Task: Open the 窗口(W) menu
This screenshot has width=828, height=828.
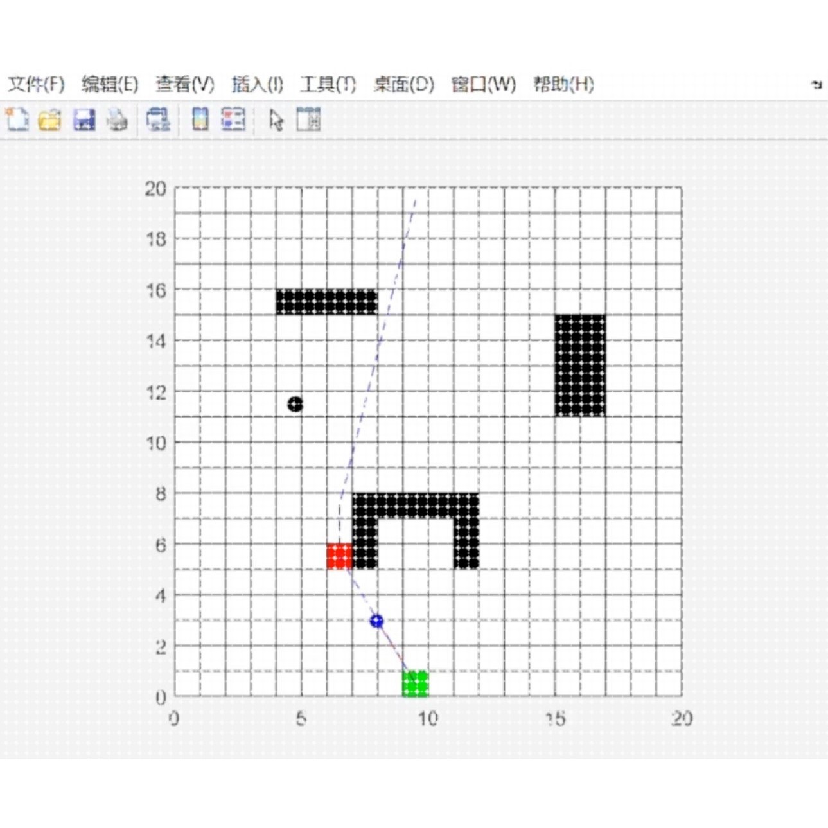Action: (x=484, y=84)
